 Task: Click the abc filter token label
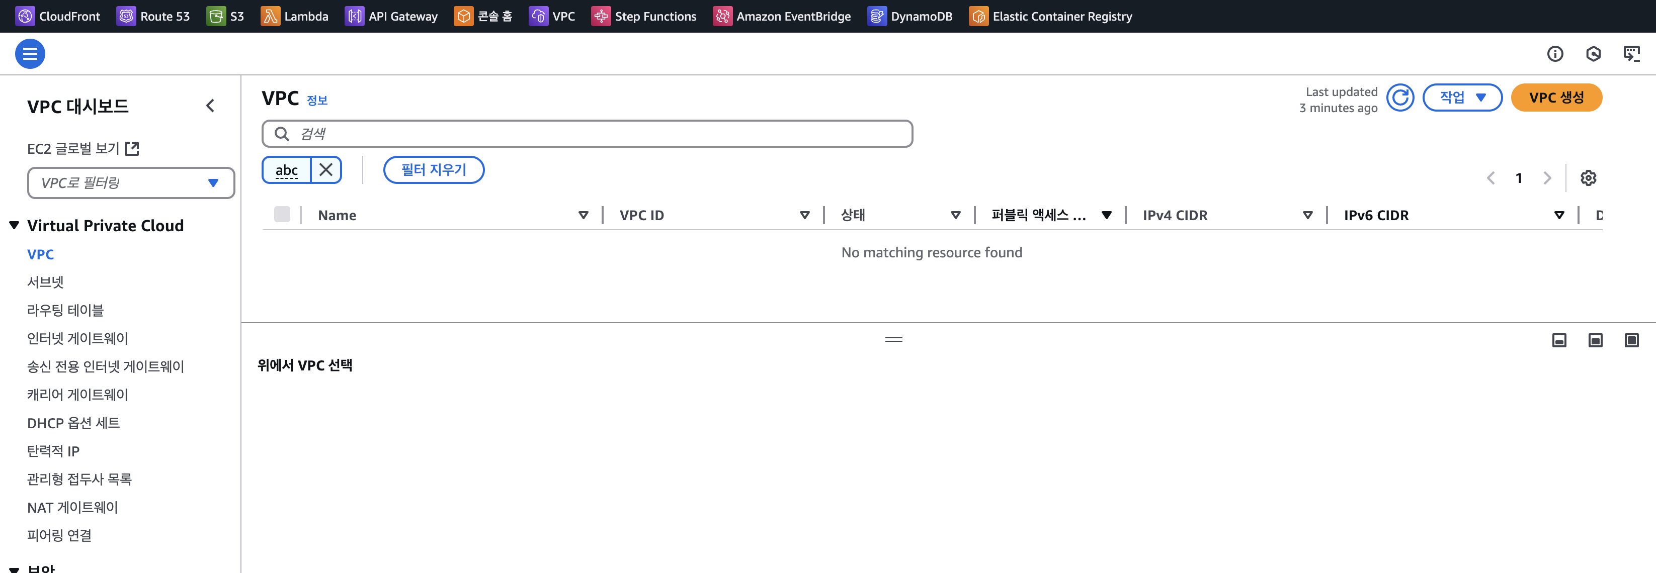coord(287,169)
